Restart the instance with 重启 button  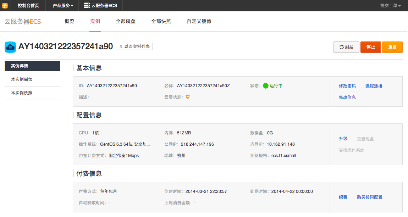(392, 47)
